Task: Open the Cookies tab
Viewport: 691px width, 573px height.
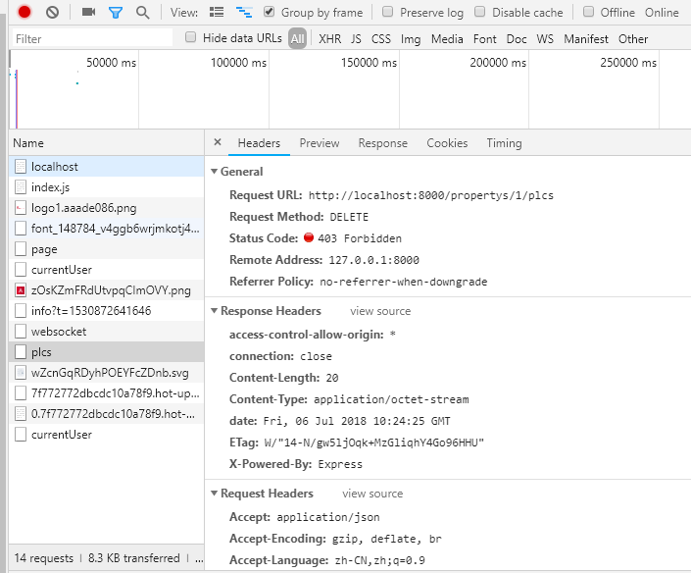Action: coord(447,143)
